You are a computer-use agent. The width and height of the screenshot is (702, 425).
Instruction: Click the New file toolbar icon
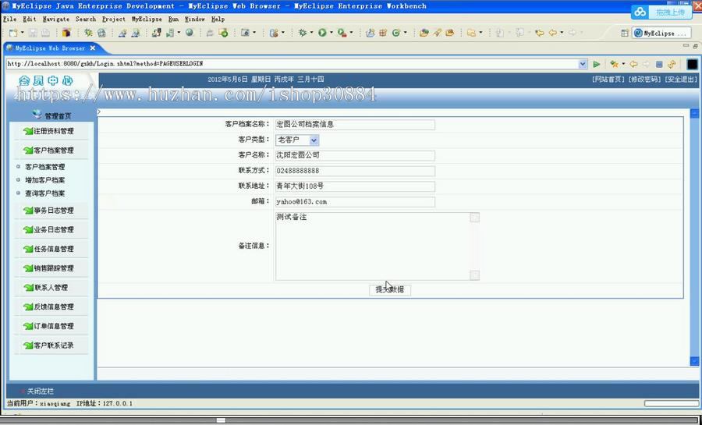(x=13, y=33)
